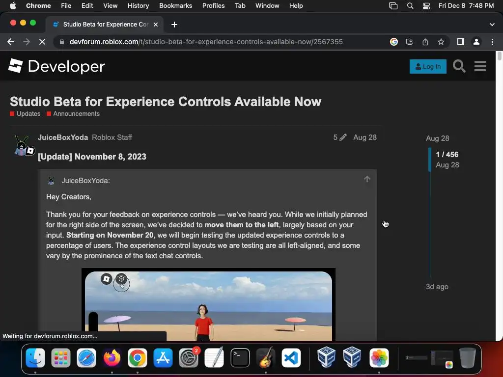
Task: Click the Google icon in address bar
Action: pos(394,42)
